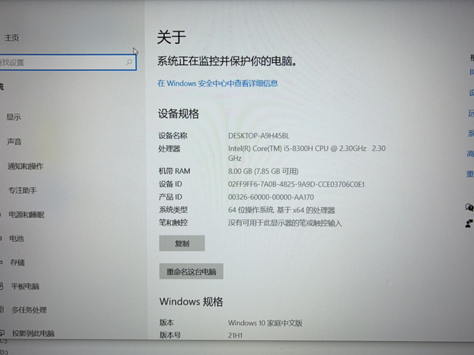Click the 设备规格 heading
Screen dimensions: 474x355
178,114
